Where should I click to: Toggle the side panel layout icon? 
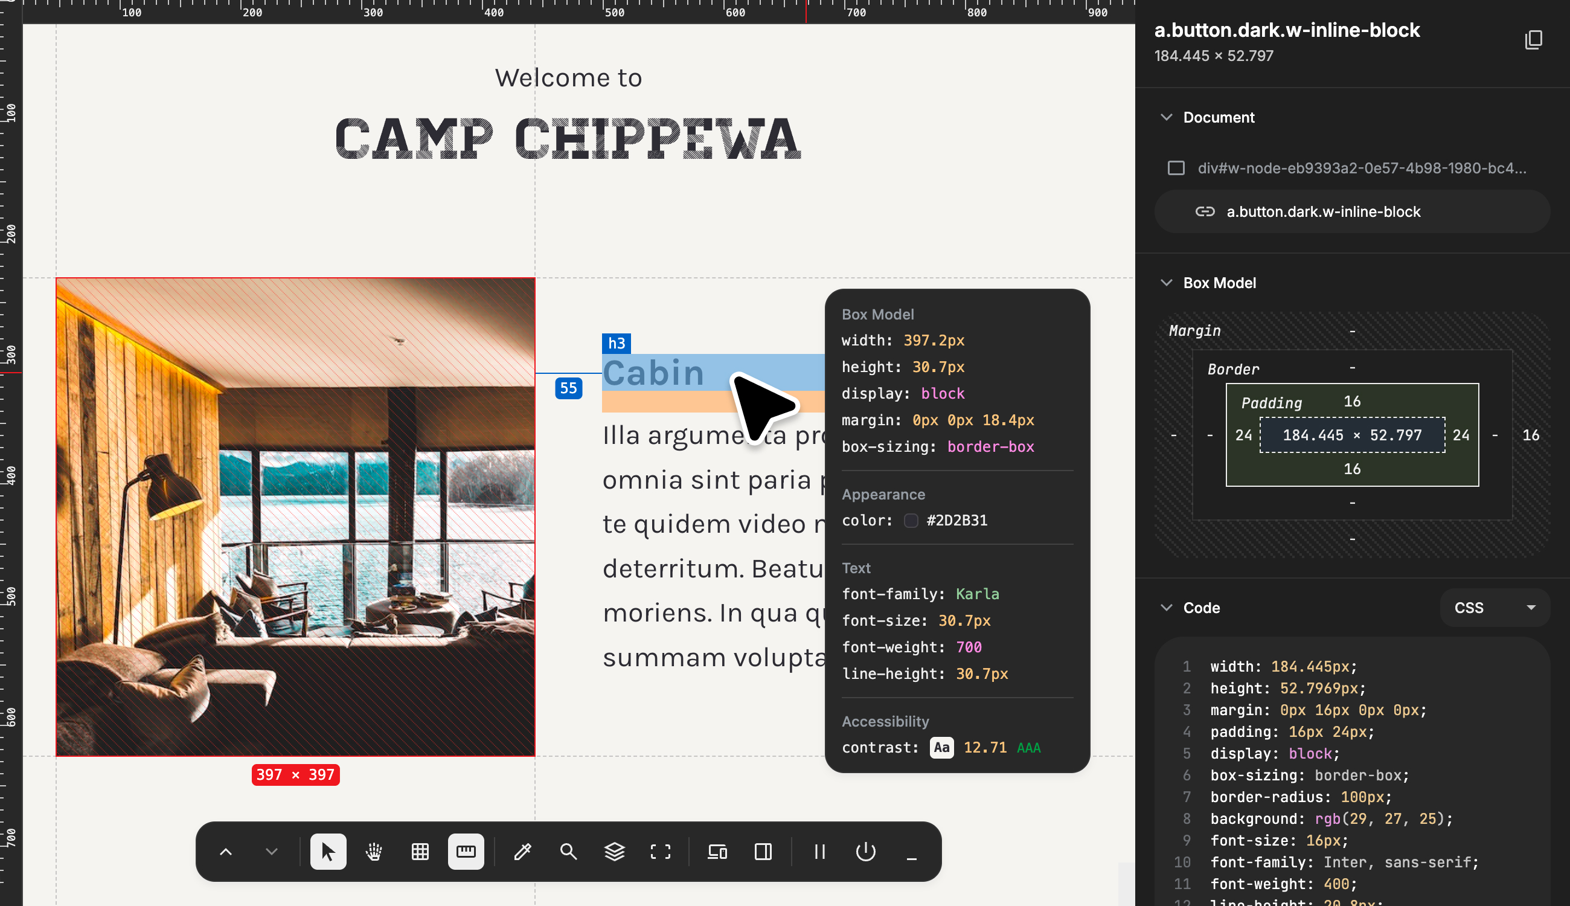(763, 851)
